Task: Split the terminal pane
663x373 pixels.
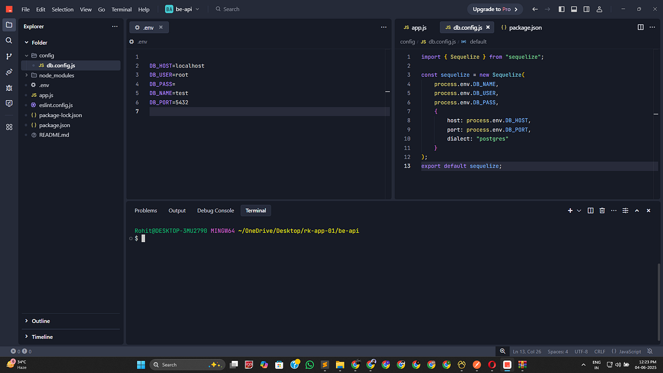Action: (x=590, y=211)
